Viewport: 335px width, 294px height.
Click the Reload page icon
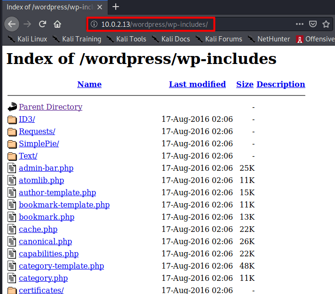[42, 24]
